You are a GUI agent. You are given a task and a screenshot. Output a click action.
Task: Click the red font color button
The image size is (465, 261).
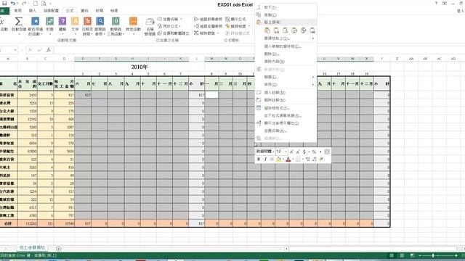pos(288,159)
